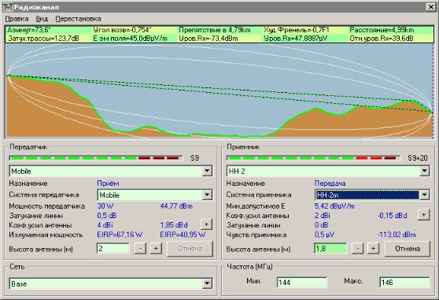The height and width of the screenshot is (300, 439).
Task: Click the Передача designation text
Action: (x=330, y=183)
